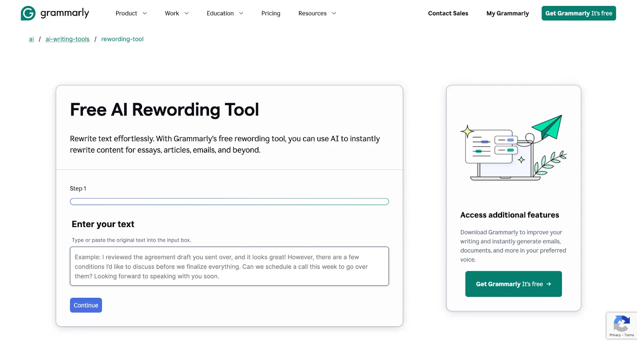Click the grammarly wordmark text
The image size is (637, 342).
[x=64, y=13]
